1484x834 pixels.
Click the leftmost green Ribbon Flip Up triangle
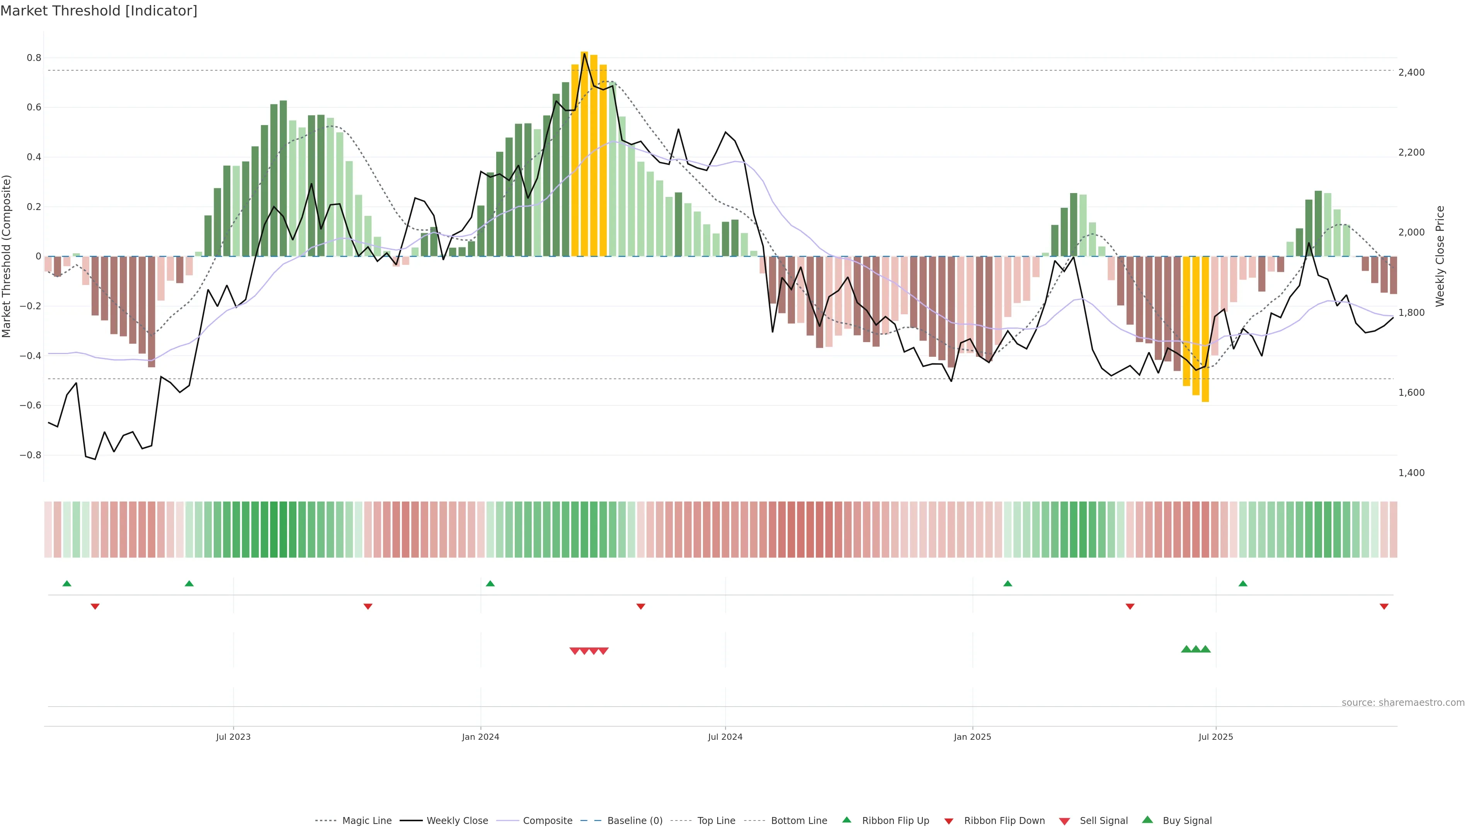coord(67,584)
